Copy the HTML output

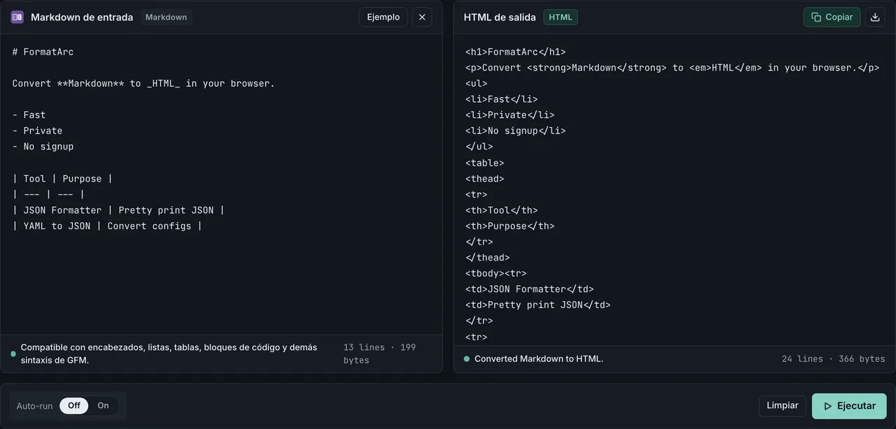click(x=832, y=17)
